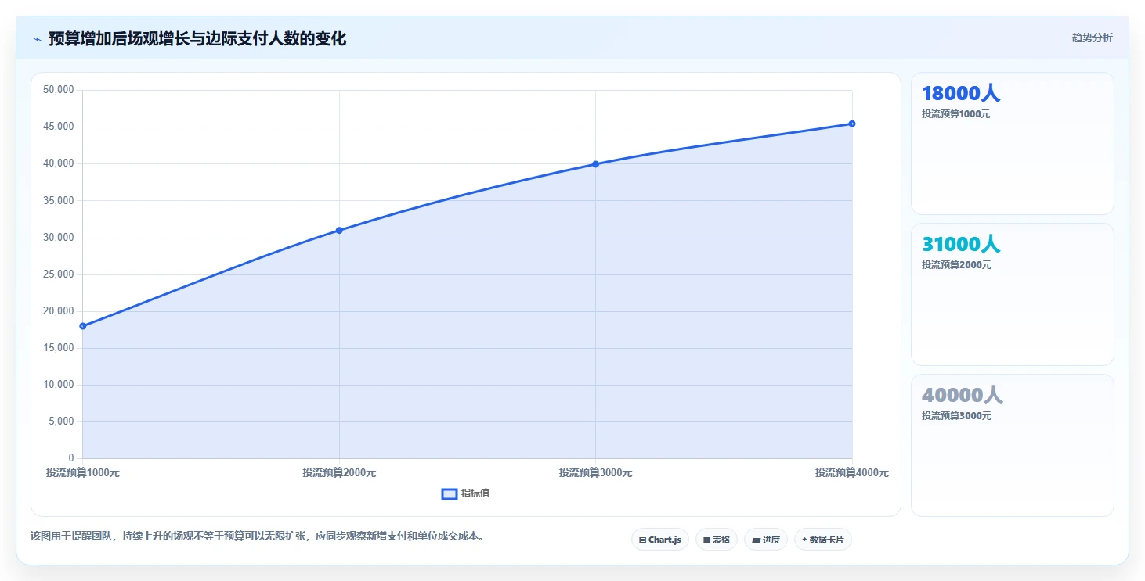Click the bar icon in 进度 tag
The image size is (1145, 581).
click(x=756, y=540)
